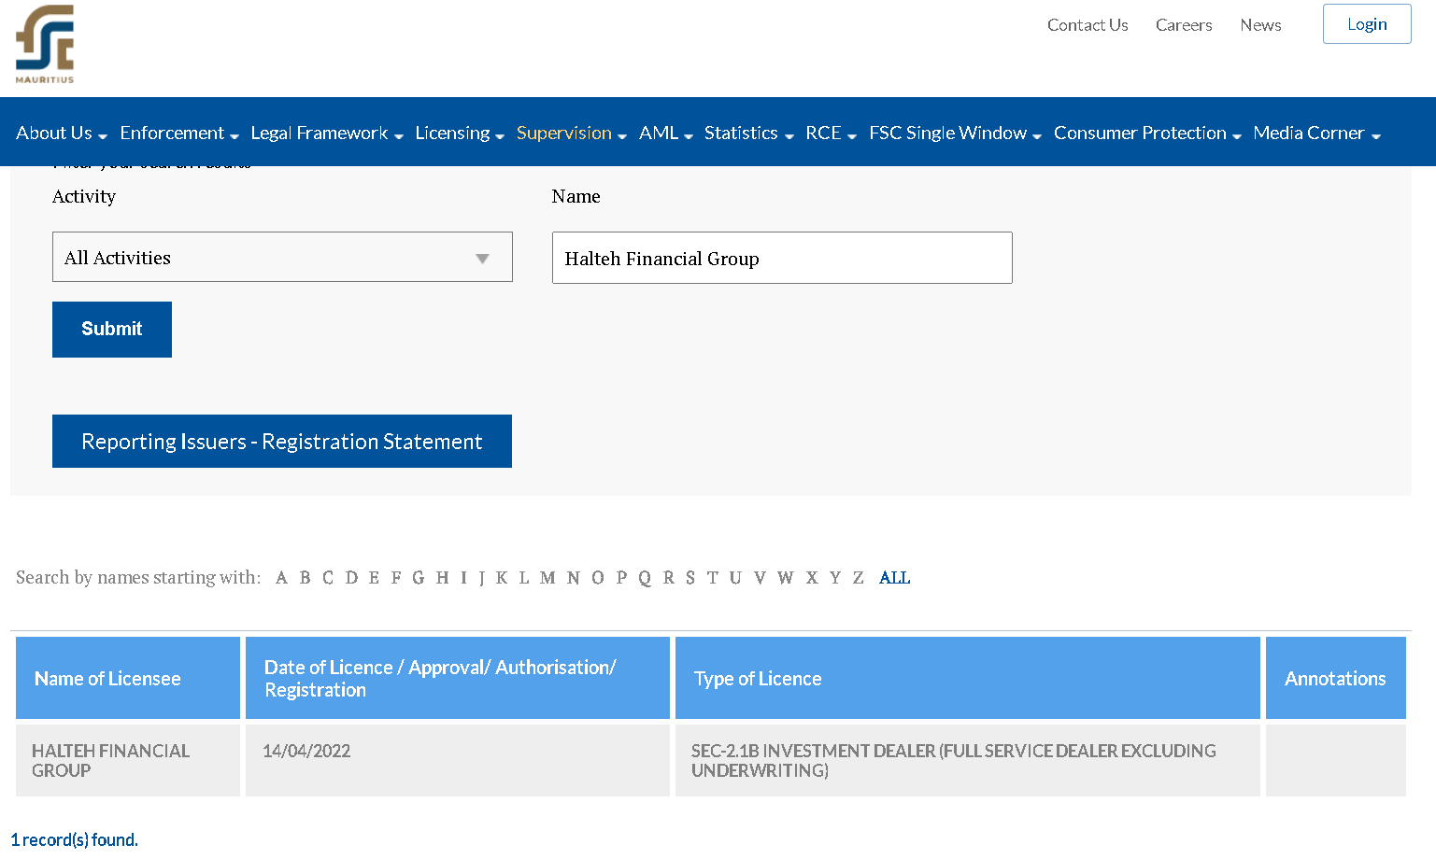1436x859 pixels.
Task: Select the HALTEH FINANCIAL GROUP cell
Action: pyautogui.click(x=128, y=760)
